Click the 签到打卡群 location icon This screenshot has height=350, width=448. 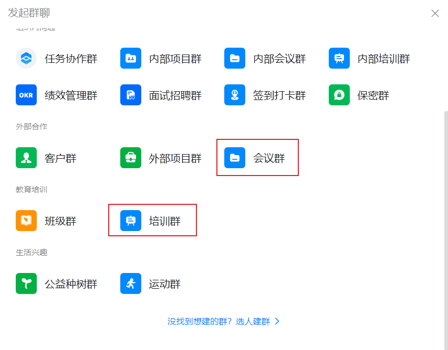click(x=234, y=95)
